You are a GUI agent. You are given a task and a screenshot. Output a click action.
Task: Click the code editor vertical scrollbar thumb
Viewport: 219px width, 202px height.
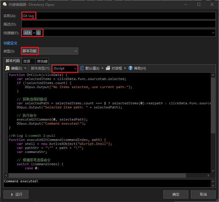click(x=213, y=105)
